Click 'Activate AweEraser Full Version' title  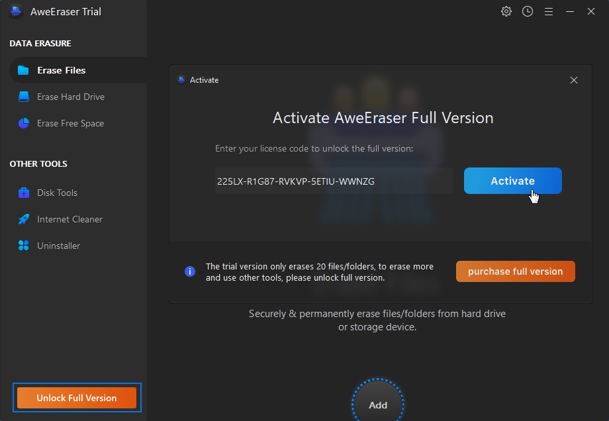coord(383,118)
